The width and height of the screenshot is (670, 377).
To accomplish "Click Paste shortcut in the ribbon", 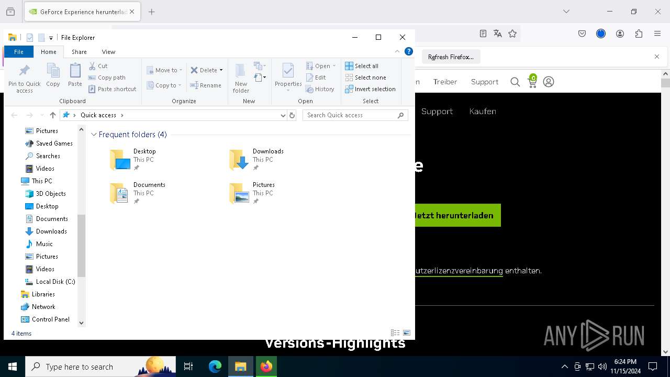I will (x=112, y=89).
